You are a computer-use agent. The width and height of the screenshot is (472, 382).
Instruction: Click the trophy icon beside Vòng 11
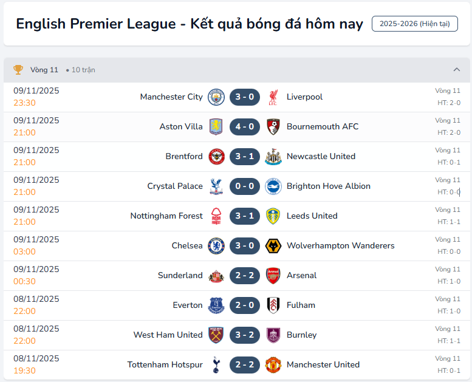[18, 70]
